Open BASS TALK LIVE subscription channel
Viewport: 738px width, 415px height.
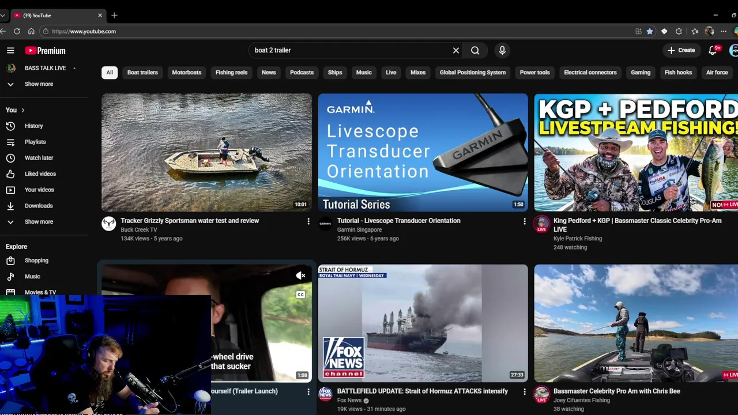tap(46, 68)
